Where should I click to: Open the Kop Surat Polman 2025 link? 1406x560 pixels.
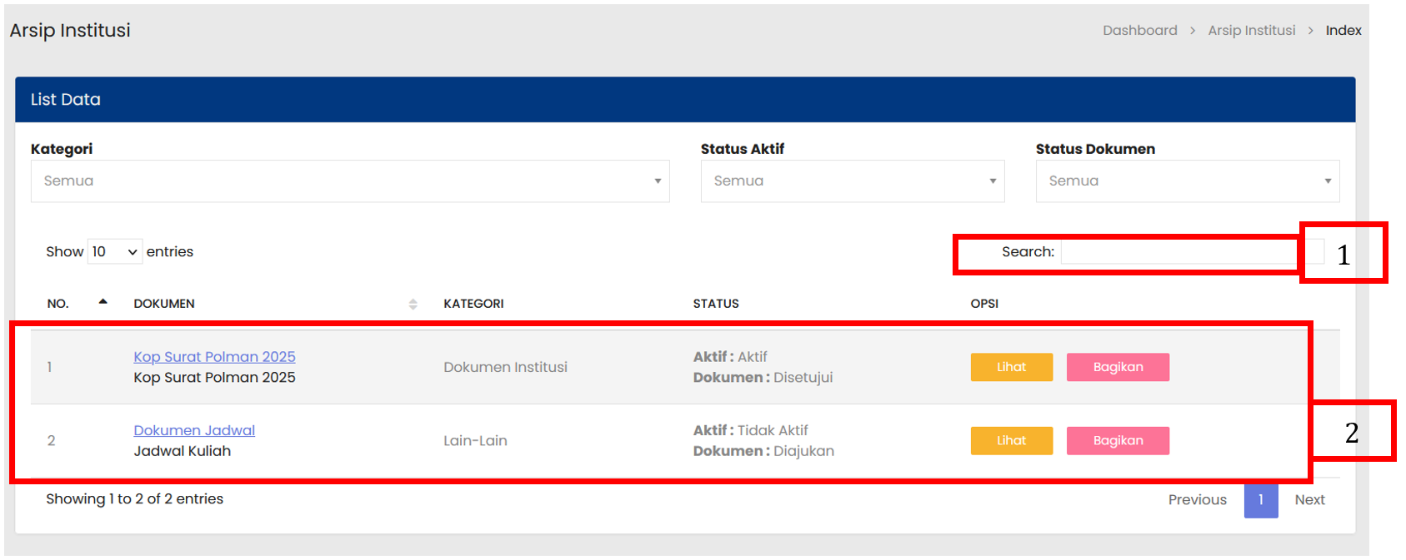click(214, 357)
